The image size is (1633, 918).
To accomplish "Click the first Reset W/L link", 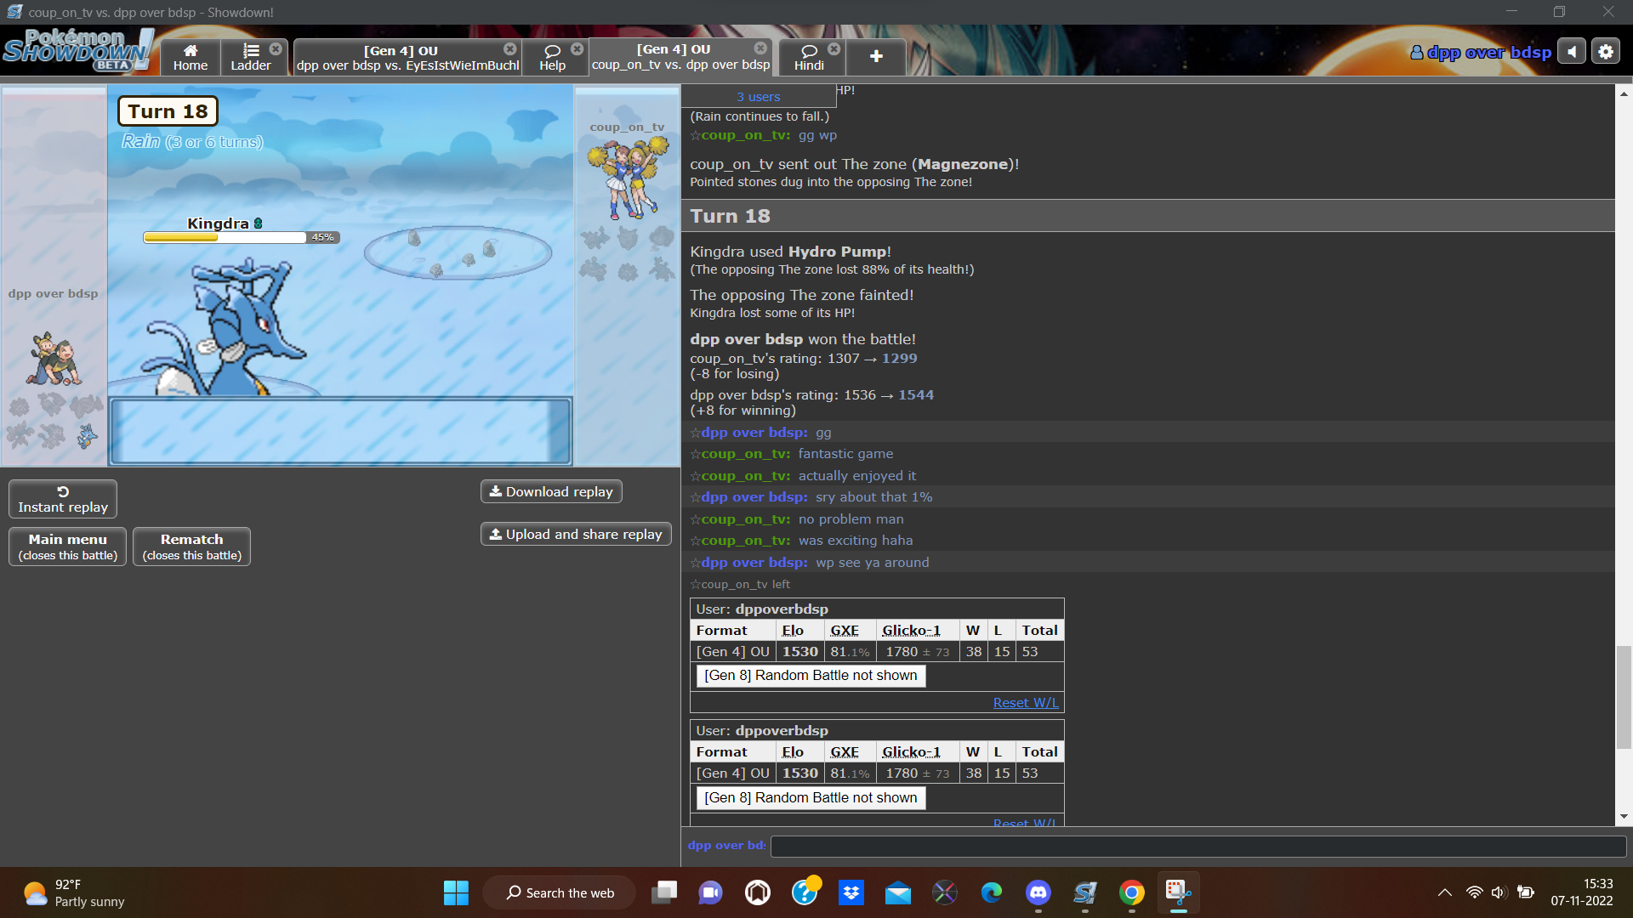I will point(1026,703).
